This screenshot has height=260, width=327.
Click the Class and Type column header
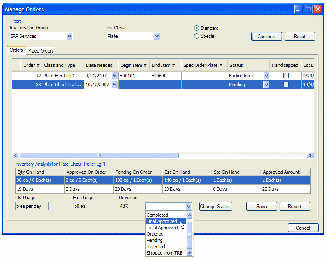pos(63,65)
